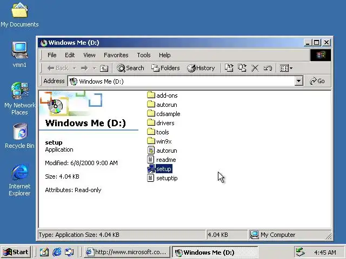The width and height of the screenshot is (346, 259).
Task: Open the Help menu
Action: 164,55
